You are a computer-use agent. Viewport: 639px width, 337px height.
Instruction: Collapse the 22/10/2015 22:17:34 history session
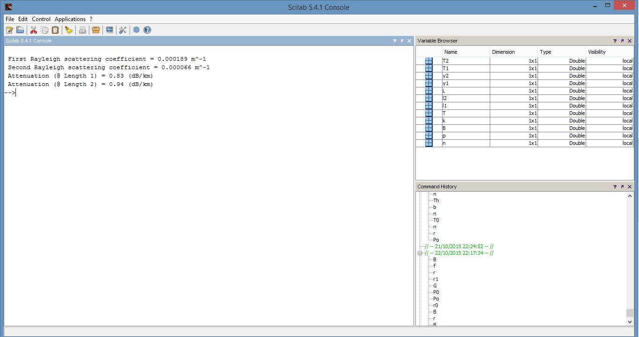tap(420, 253)
